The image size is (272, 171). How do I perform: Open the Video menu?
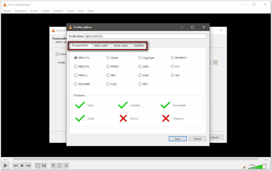click(x=45, y=11)
